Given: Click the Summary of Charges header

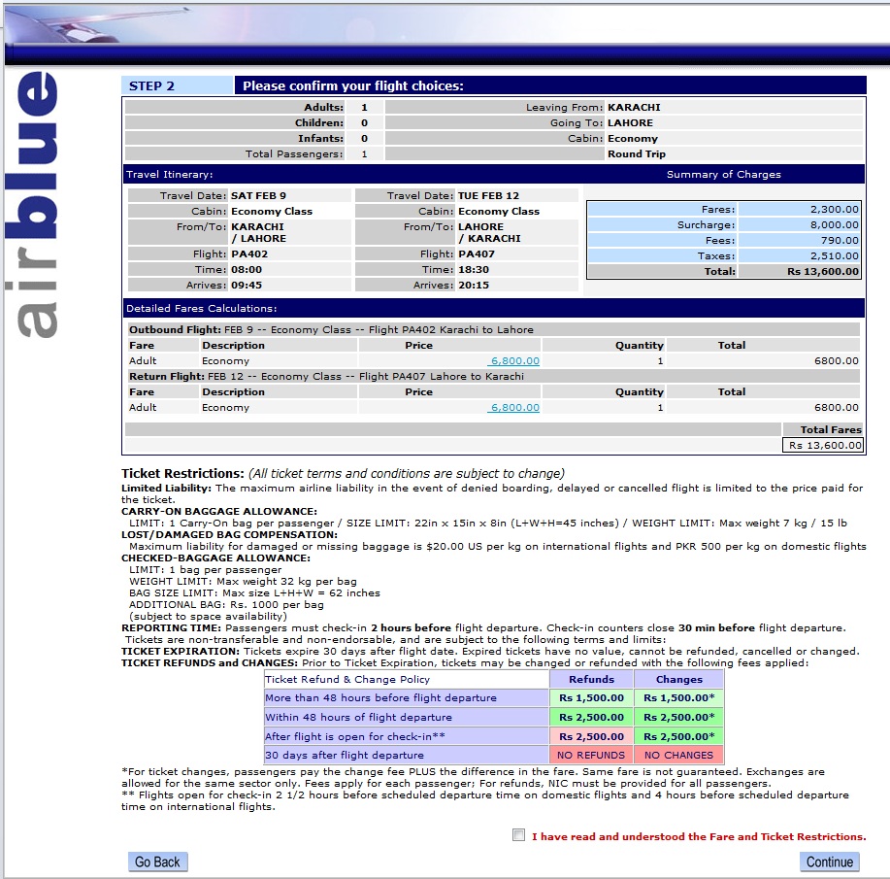Looking at the screenshot, I should (723, 175).
